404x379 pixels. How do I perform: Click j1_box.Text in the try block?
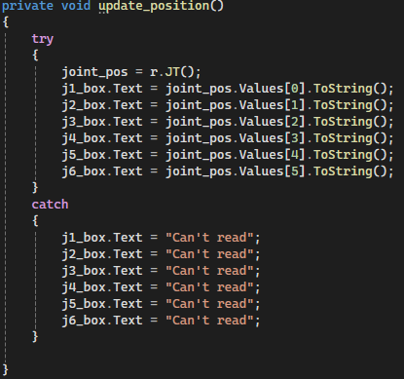tap(102, 89)
